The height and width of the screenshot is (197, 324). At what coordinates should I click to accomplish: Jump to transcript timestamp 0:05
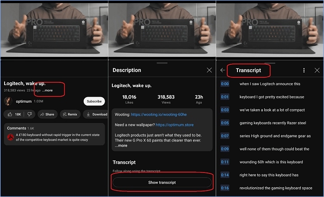pyautogui.click(x=225, y=123)
